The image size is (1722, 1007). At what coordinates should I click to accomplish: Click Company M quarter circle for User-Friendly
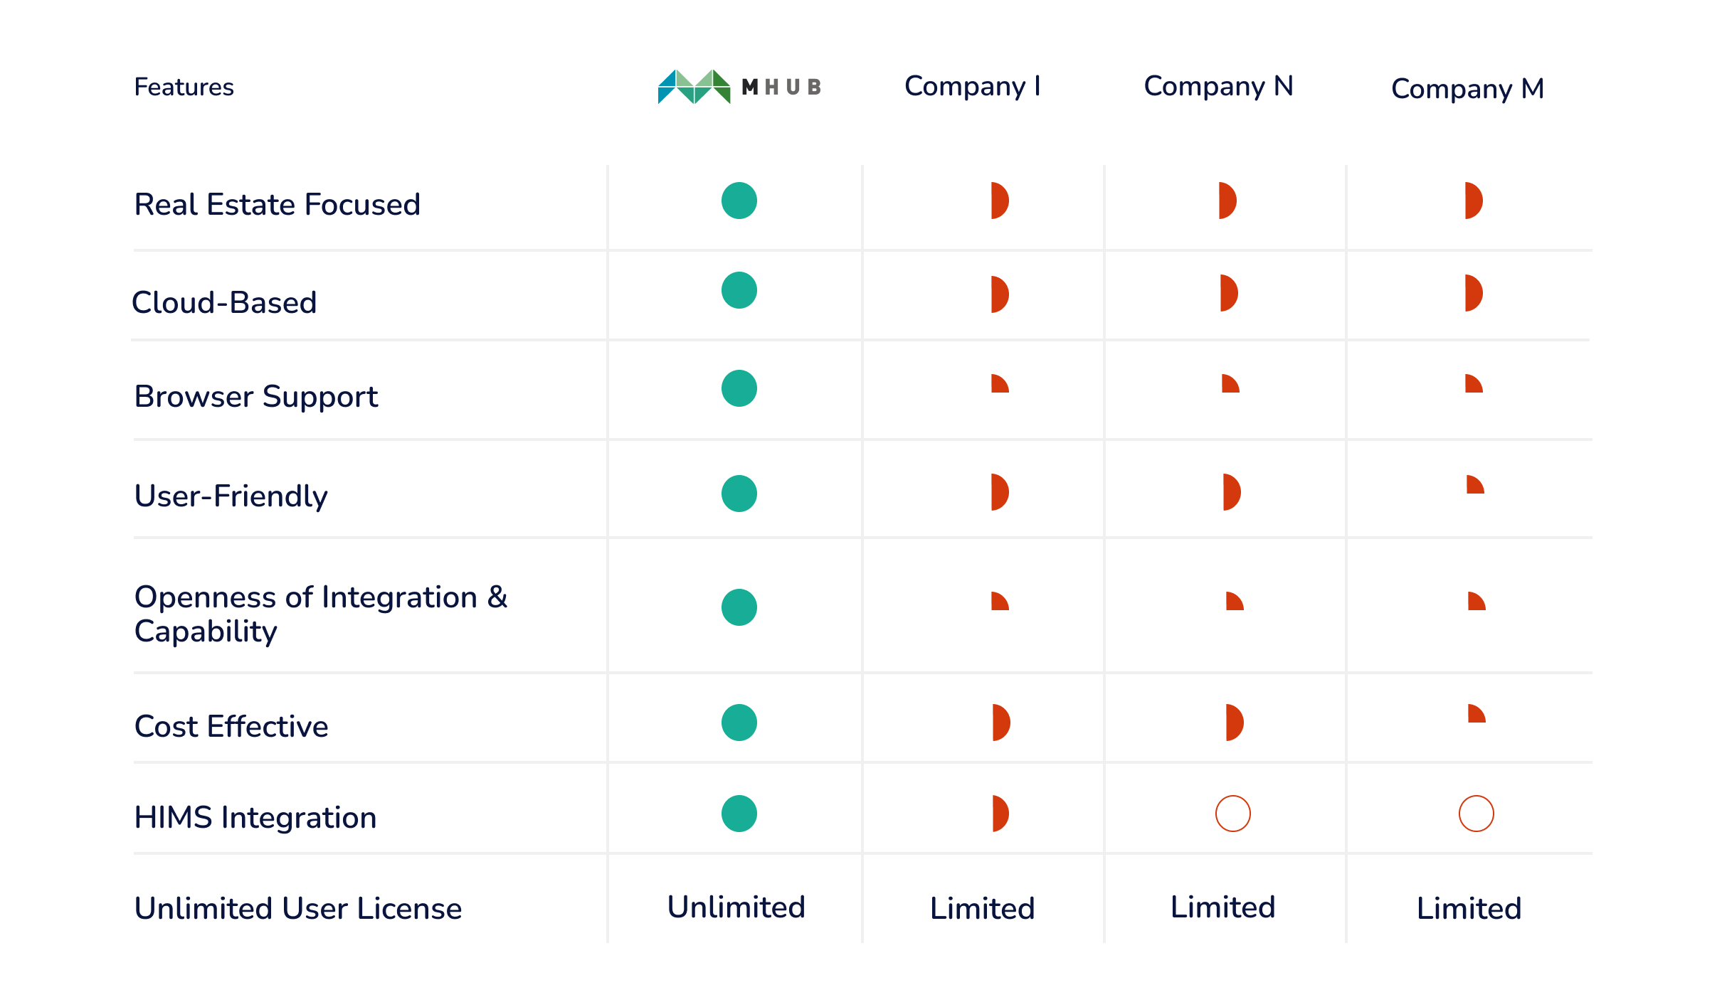[1474, 486]
